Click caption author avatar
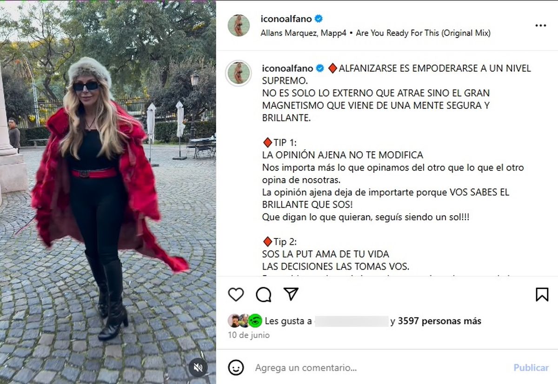 pos(239,73)
